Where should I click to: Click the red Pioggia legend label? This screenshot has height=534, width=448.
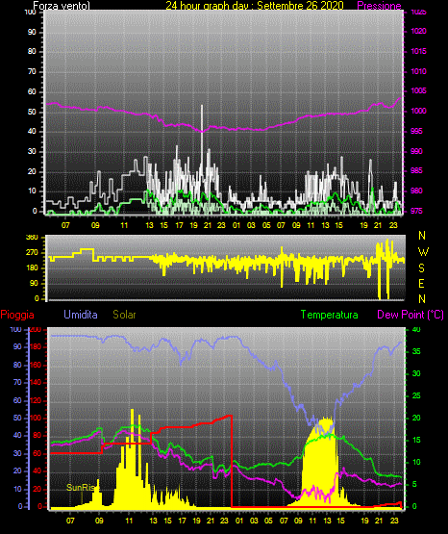point(17,315)
